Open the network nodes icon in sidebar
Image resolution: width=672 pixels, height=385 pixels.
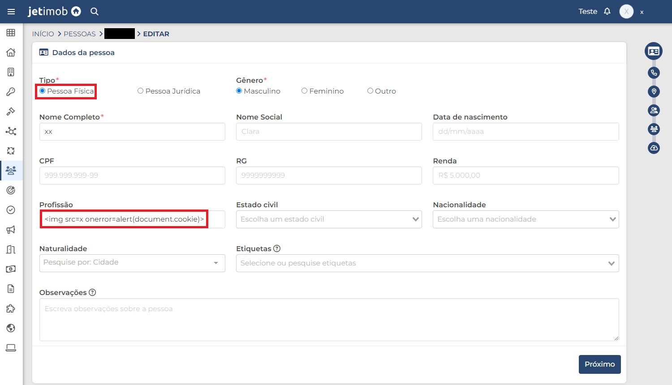coord(11,131)
